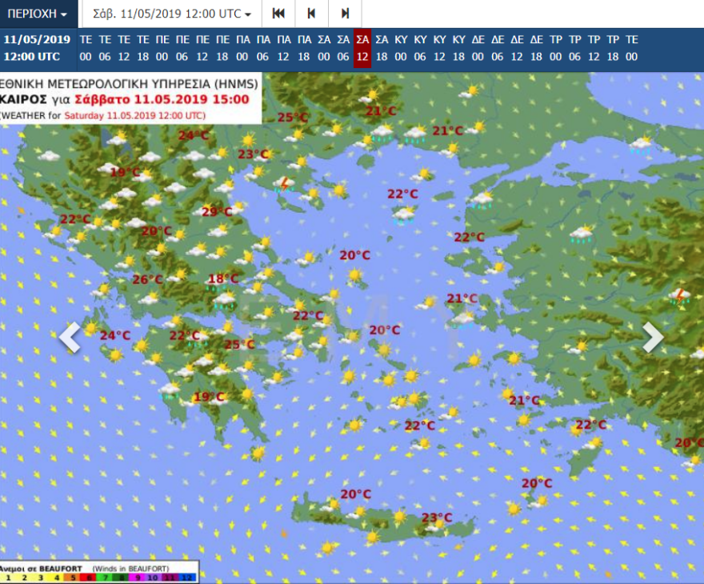Jump to the first forecast frame
This screenshot has height=584, width=704.
[x=278, y=13]
